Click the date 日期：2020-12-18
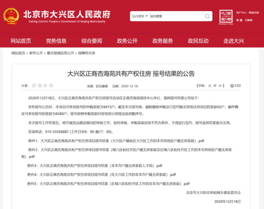Screen dimensions: 264x209 [125, 86]
